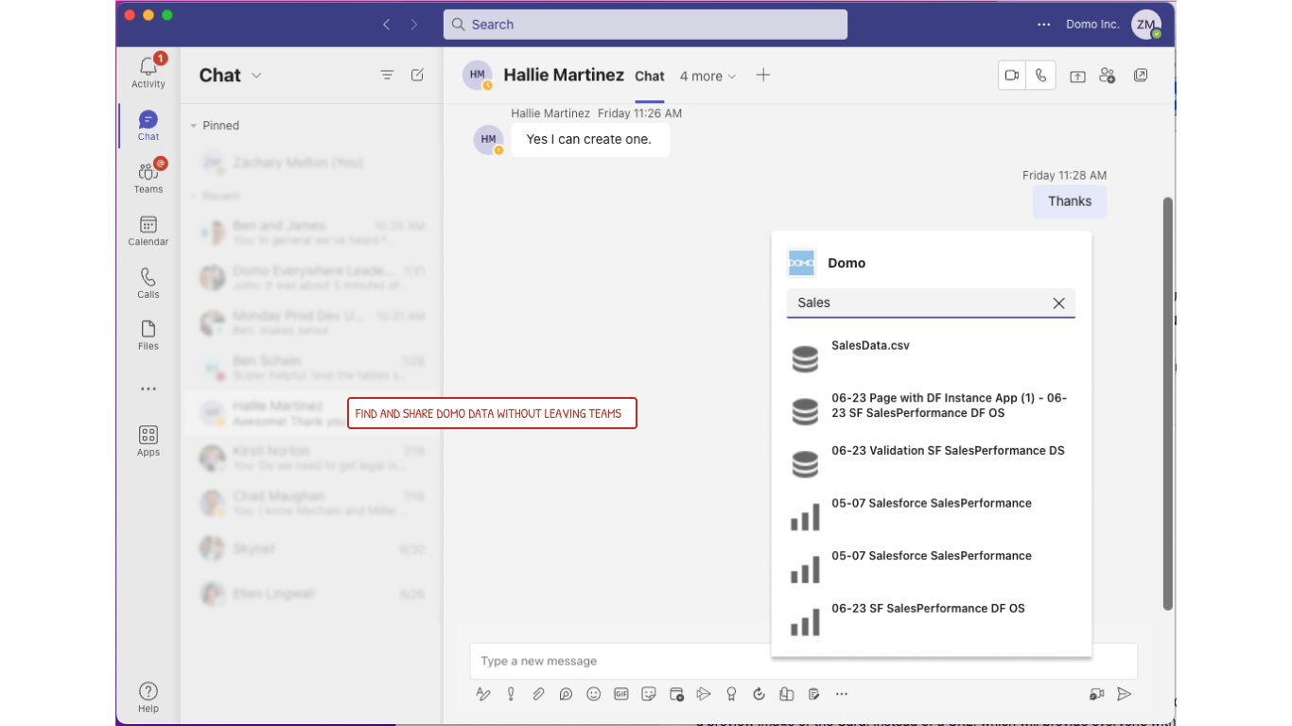Set delivery options with exclamation icon

point(511,694)
